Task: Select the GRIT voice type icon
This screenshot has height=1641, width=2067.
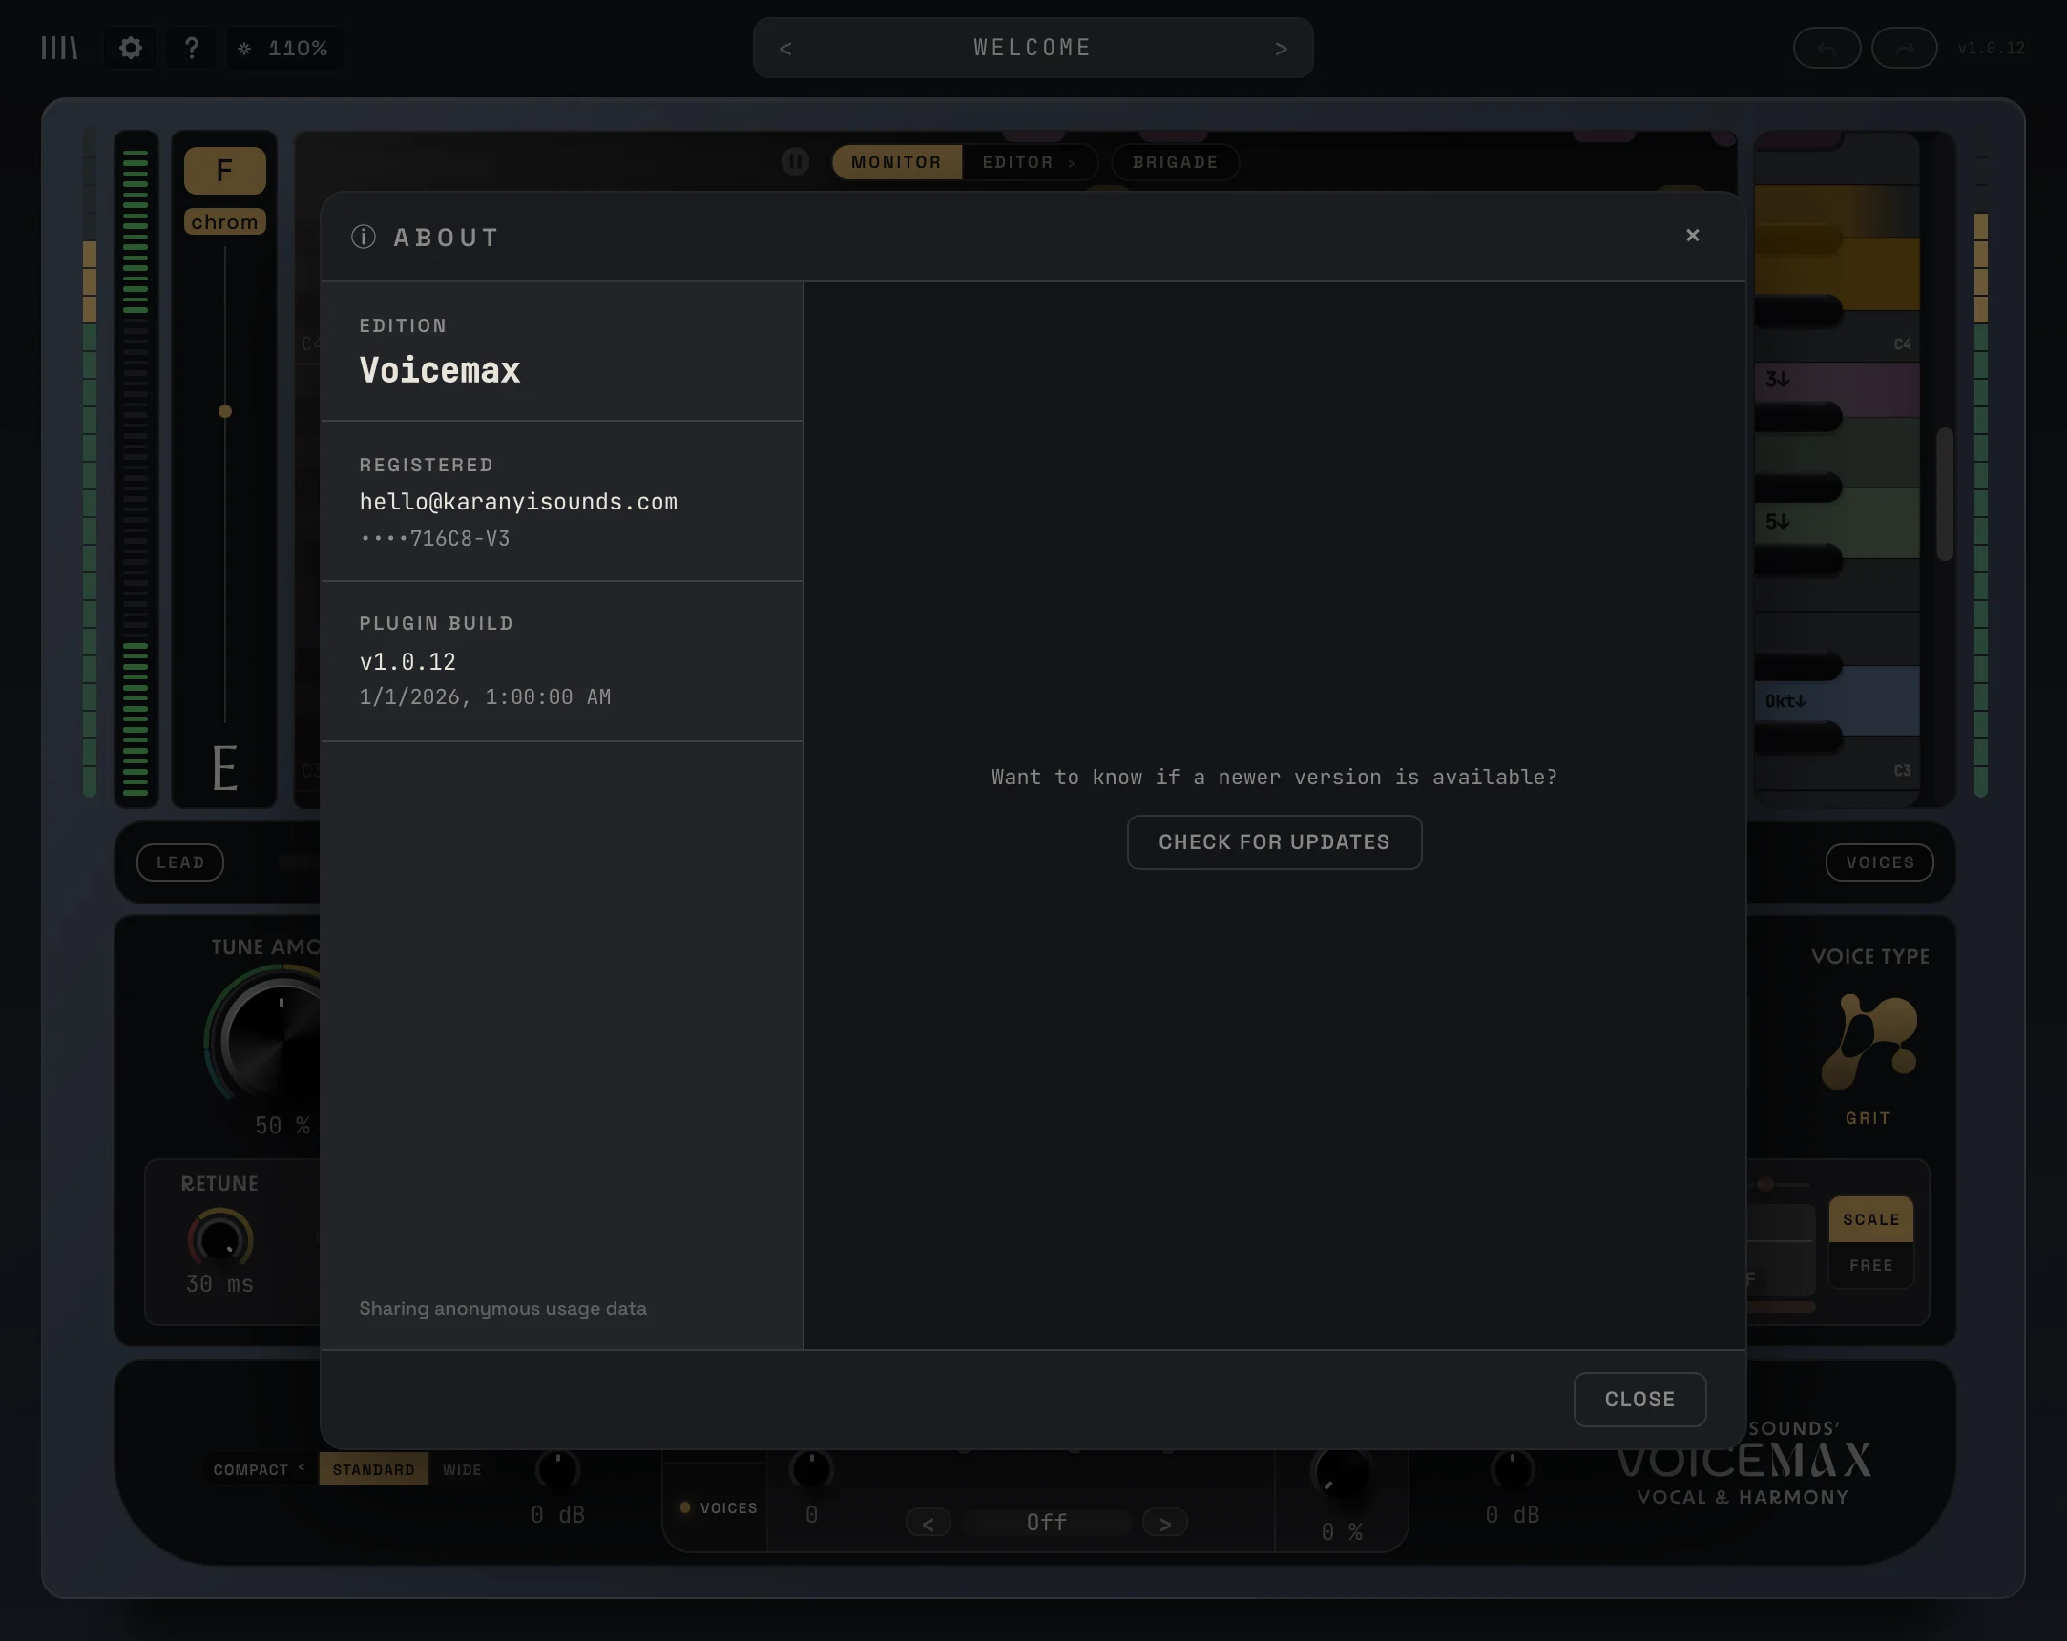Action: tap(1869, 1042)
